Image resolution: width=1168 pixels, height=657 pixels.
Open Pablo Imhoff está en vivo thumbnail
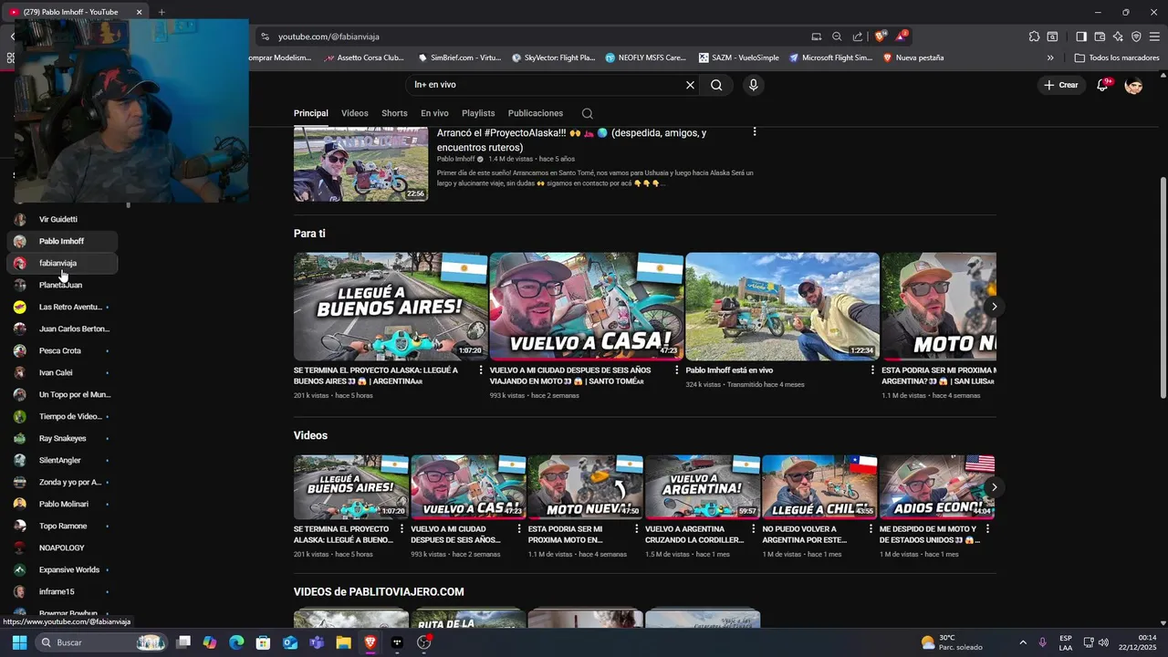(783, 307)
